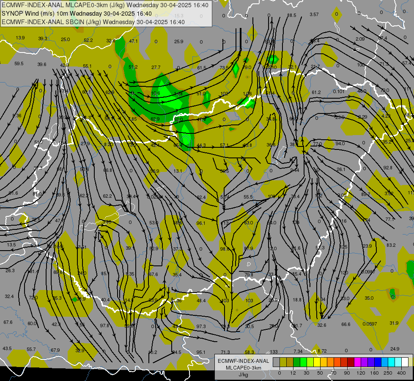Click the legend tick label '70'

point(334,373)
